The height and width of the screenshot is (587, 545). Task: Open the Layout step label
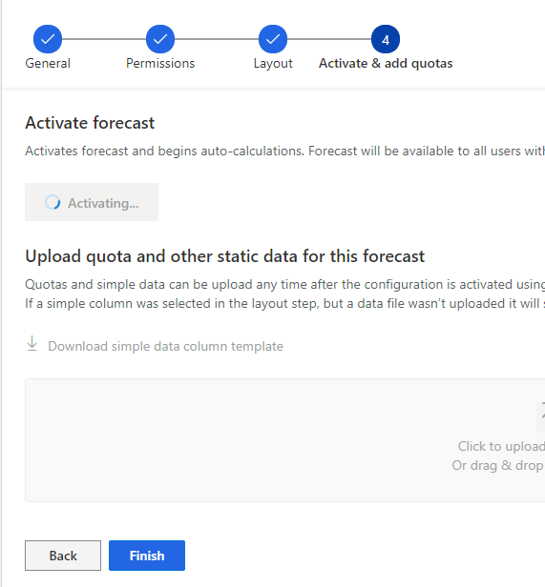pyautogui.click(x=273, y=64)
